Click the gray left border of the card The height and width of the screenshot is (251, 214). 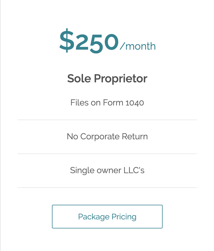point(0,125)
